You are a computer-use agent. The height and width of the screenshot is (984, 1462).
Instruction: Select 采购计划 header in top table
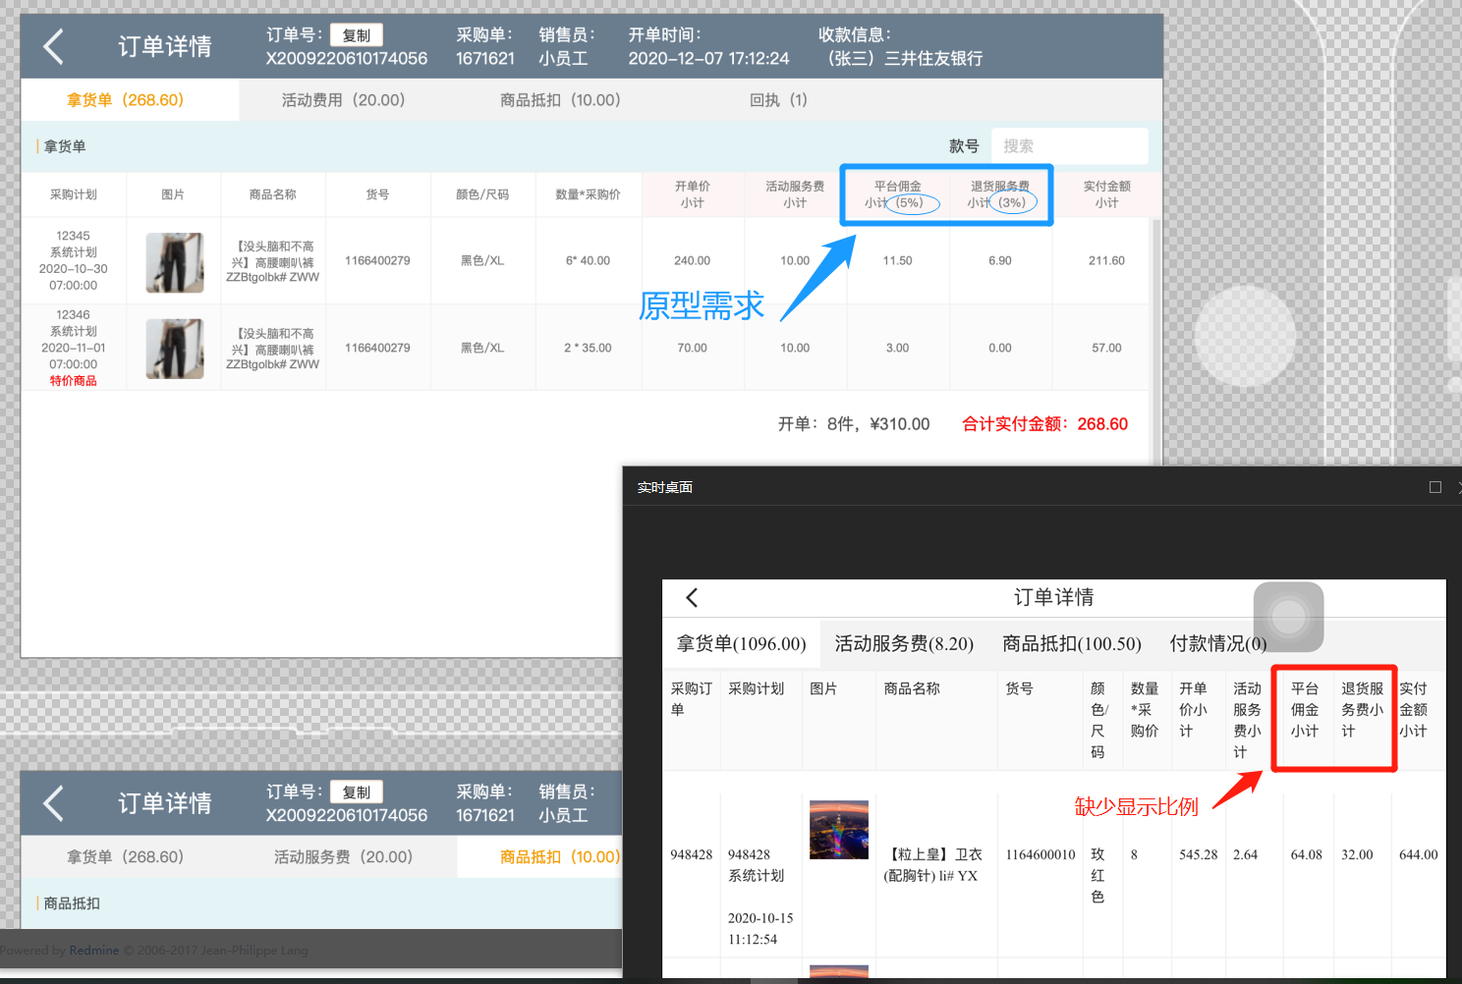(x=74, y=194)
